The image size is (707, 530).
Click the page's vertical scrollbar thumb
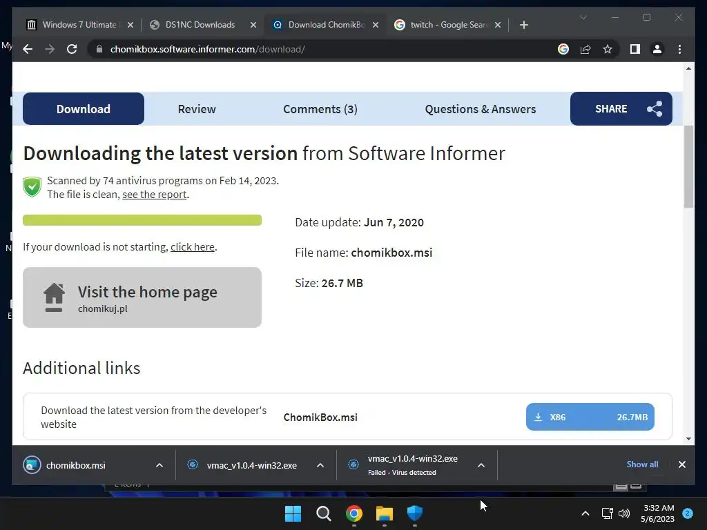click(688, 167)
